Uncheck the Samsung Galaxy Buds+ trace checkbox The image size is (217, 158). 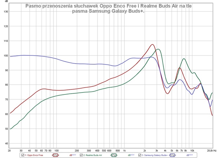pyautogui.click(x=140, y=155)
